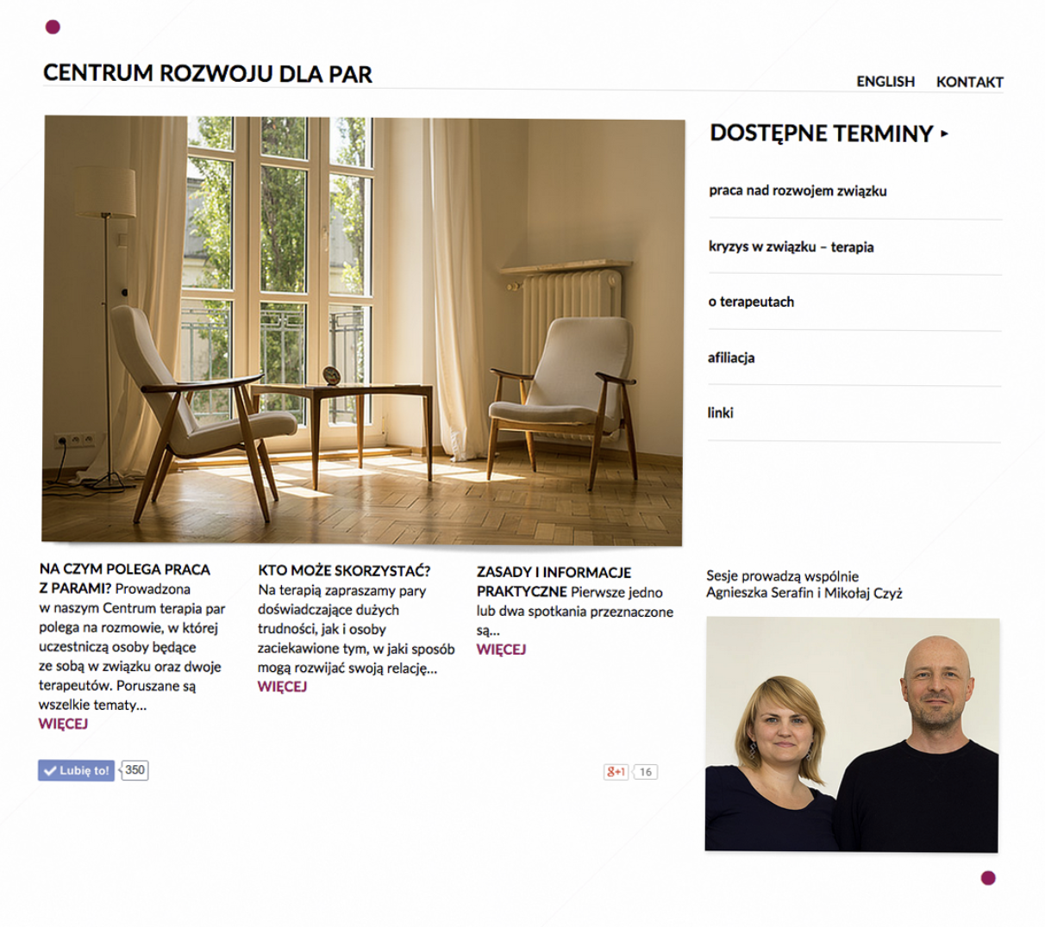
Task: Go to o terapeutach page
Action: (751, 302)
